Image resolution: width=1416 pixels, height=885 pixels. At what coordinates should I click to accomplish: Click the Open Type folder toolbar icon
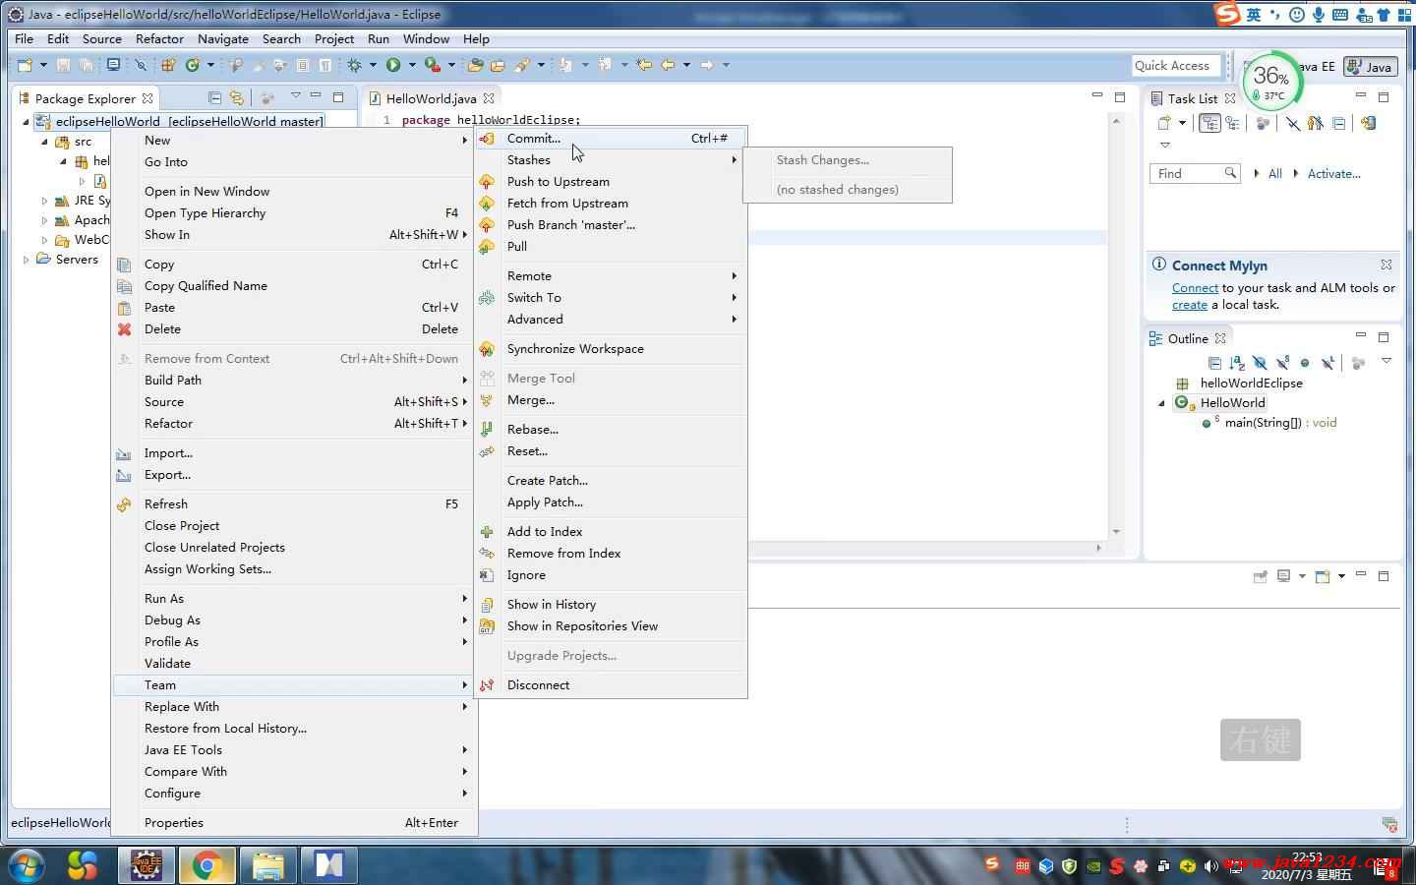coord(476,65)
